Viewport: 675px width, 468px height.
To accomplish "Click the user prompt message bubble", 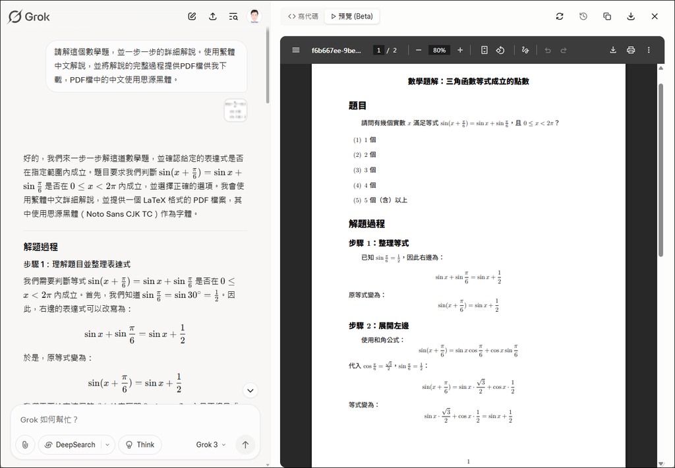I will coord(146,66).
